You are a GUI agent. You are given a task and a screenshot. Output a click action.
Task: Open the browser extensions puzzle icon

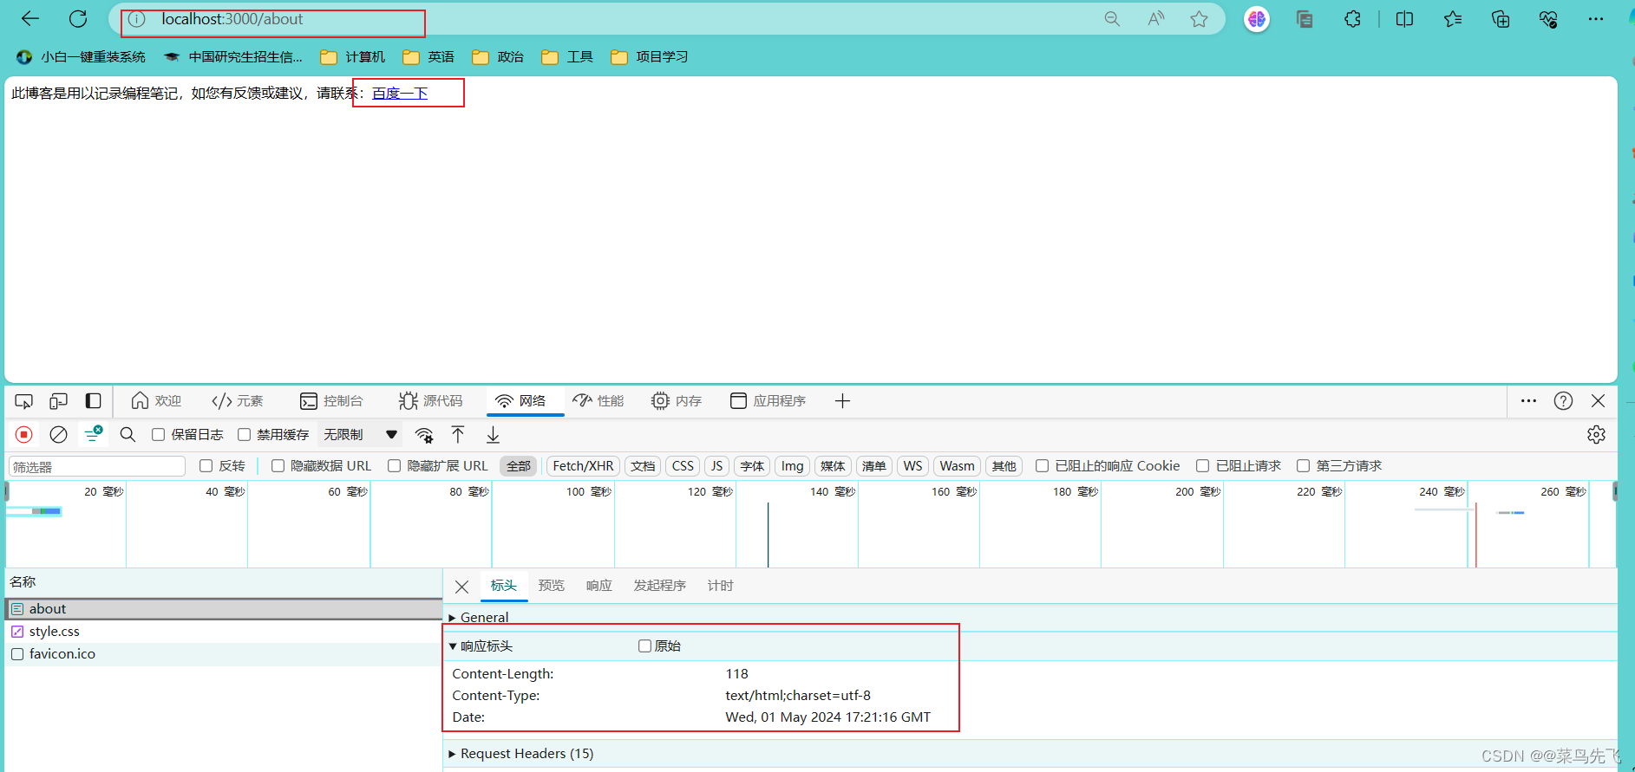[1353, 19]
